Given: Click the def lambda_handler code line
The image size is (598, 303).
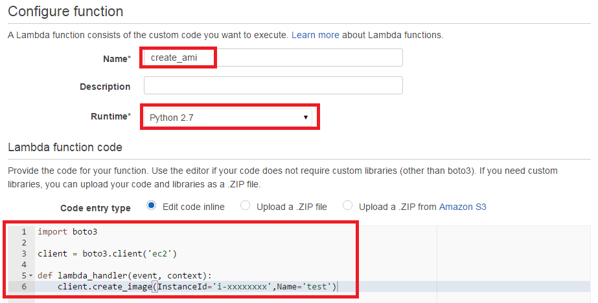Looking at the screenshot, I should click(124, 276).
